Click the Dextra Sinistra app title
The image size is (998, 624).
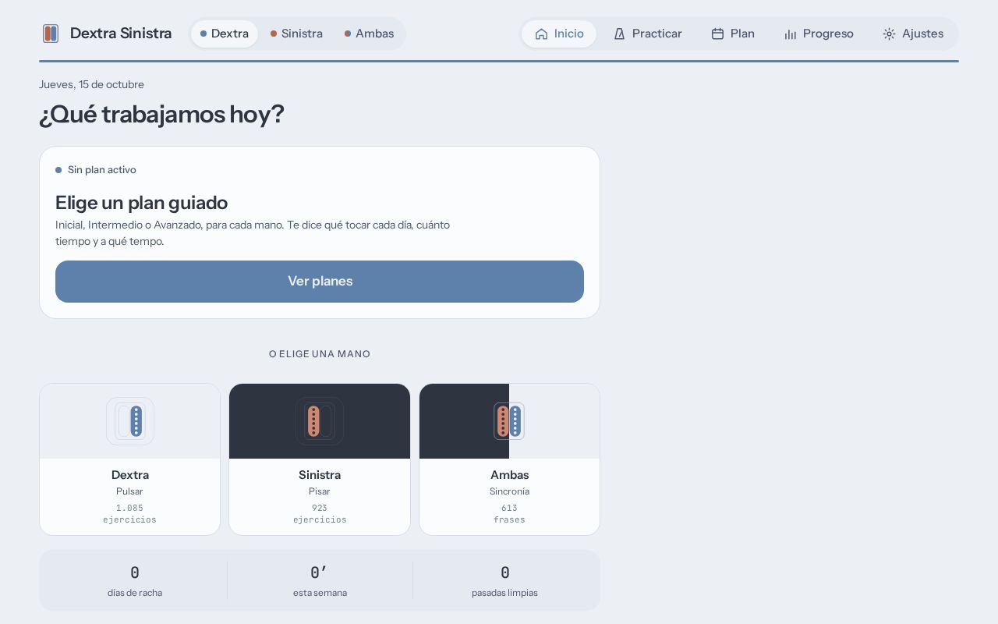121,34
